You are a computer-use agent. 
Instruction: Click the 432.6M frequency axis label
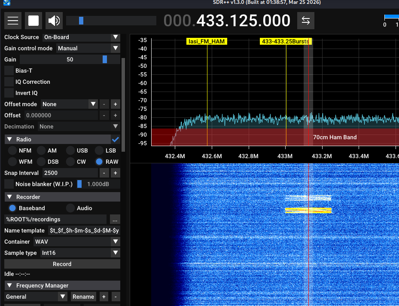coord(212,156)
